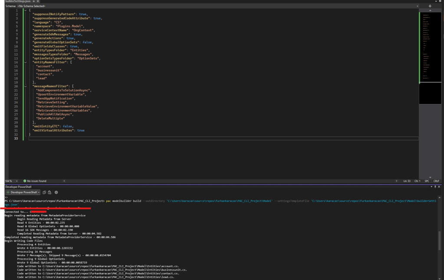Collapse the entityNamesFilter array at line 14
The width and height of the screenshot is (444, 280).
click(x=26, y=62)
